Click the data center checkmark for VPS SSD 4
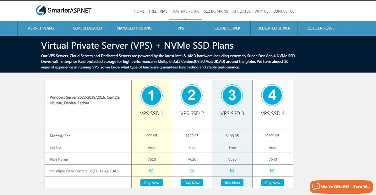This screenshot has height=195, width=376. [272, 171]
